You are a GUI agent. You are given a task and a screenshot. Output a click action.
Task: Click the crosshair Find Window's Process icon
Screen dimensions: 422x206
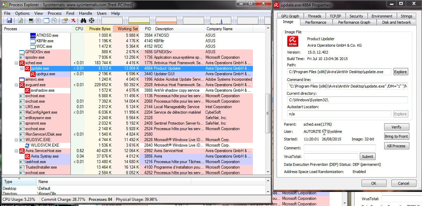(91, 21)
